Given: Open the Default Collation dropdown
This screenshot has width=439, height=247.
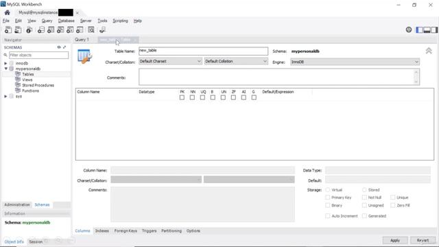Looking at the screenshot, I should click(236, 61).
